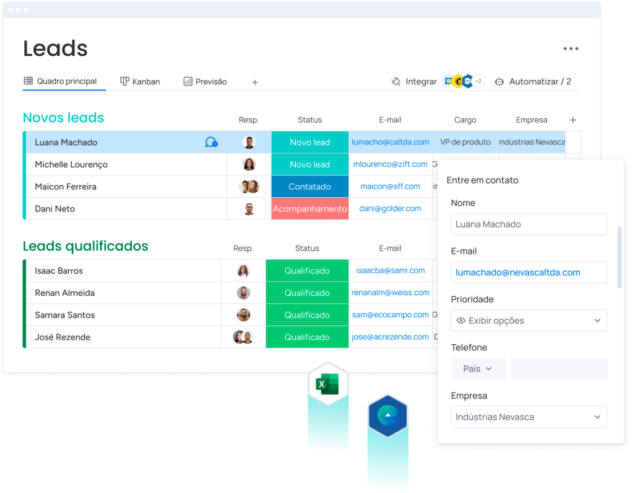The image size is (635, 493).
Task: Add column using plus next to Empresa
Action: [x=573, y=120]
